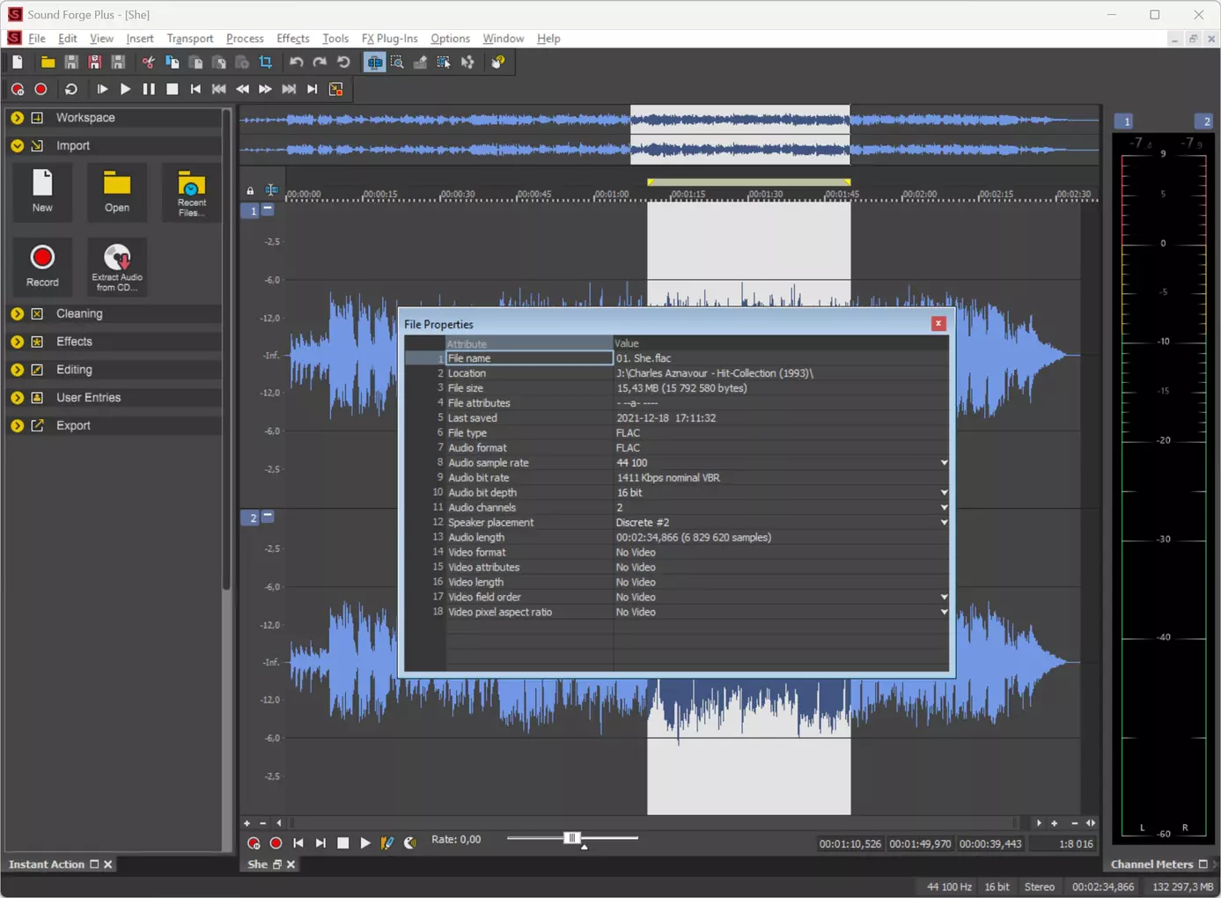1221x898 pixels.
Task: Pause playback in the transport toolbar
Action: 149,89
